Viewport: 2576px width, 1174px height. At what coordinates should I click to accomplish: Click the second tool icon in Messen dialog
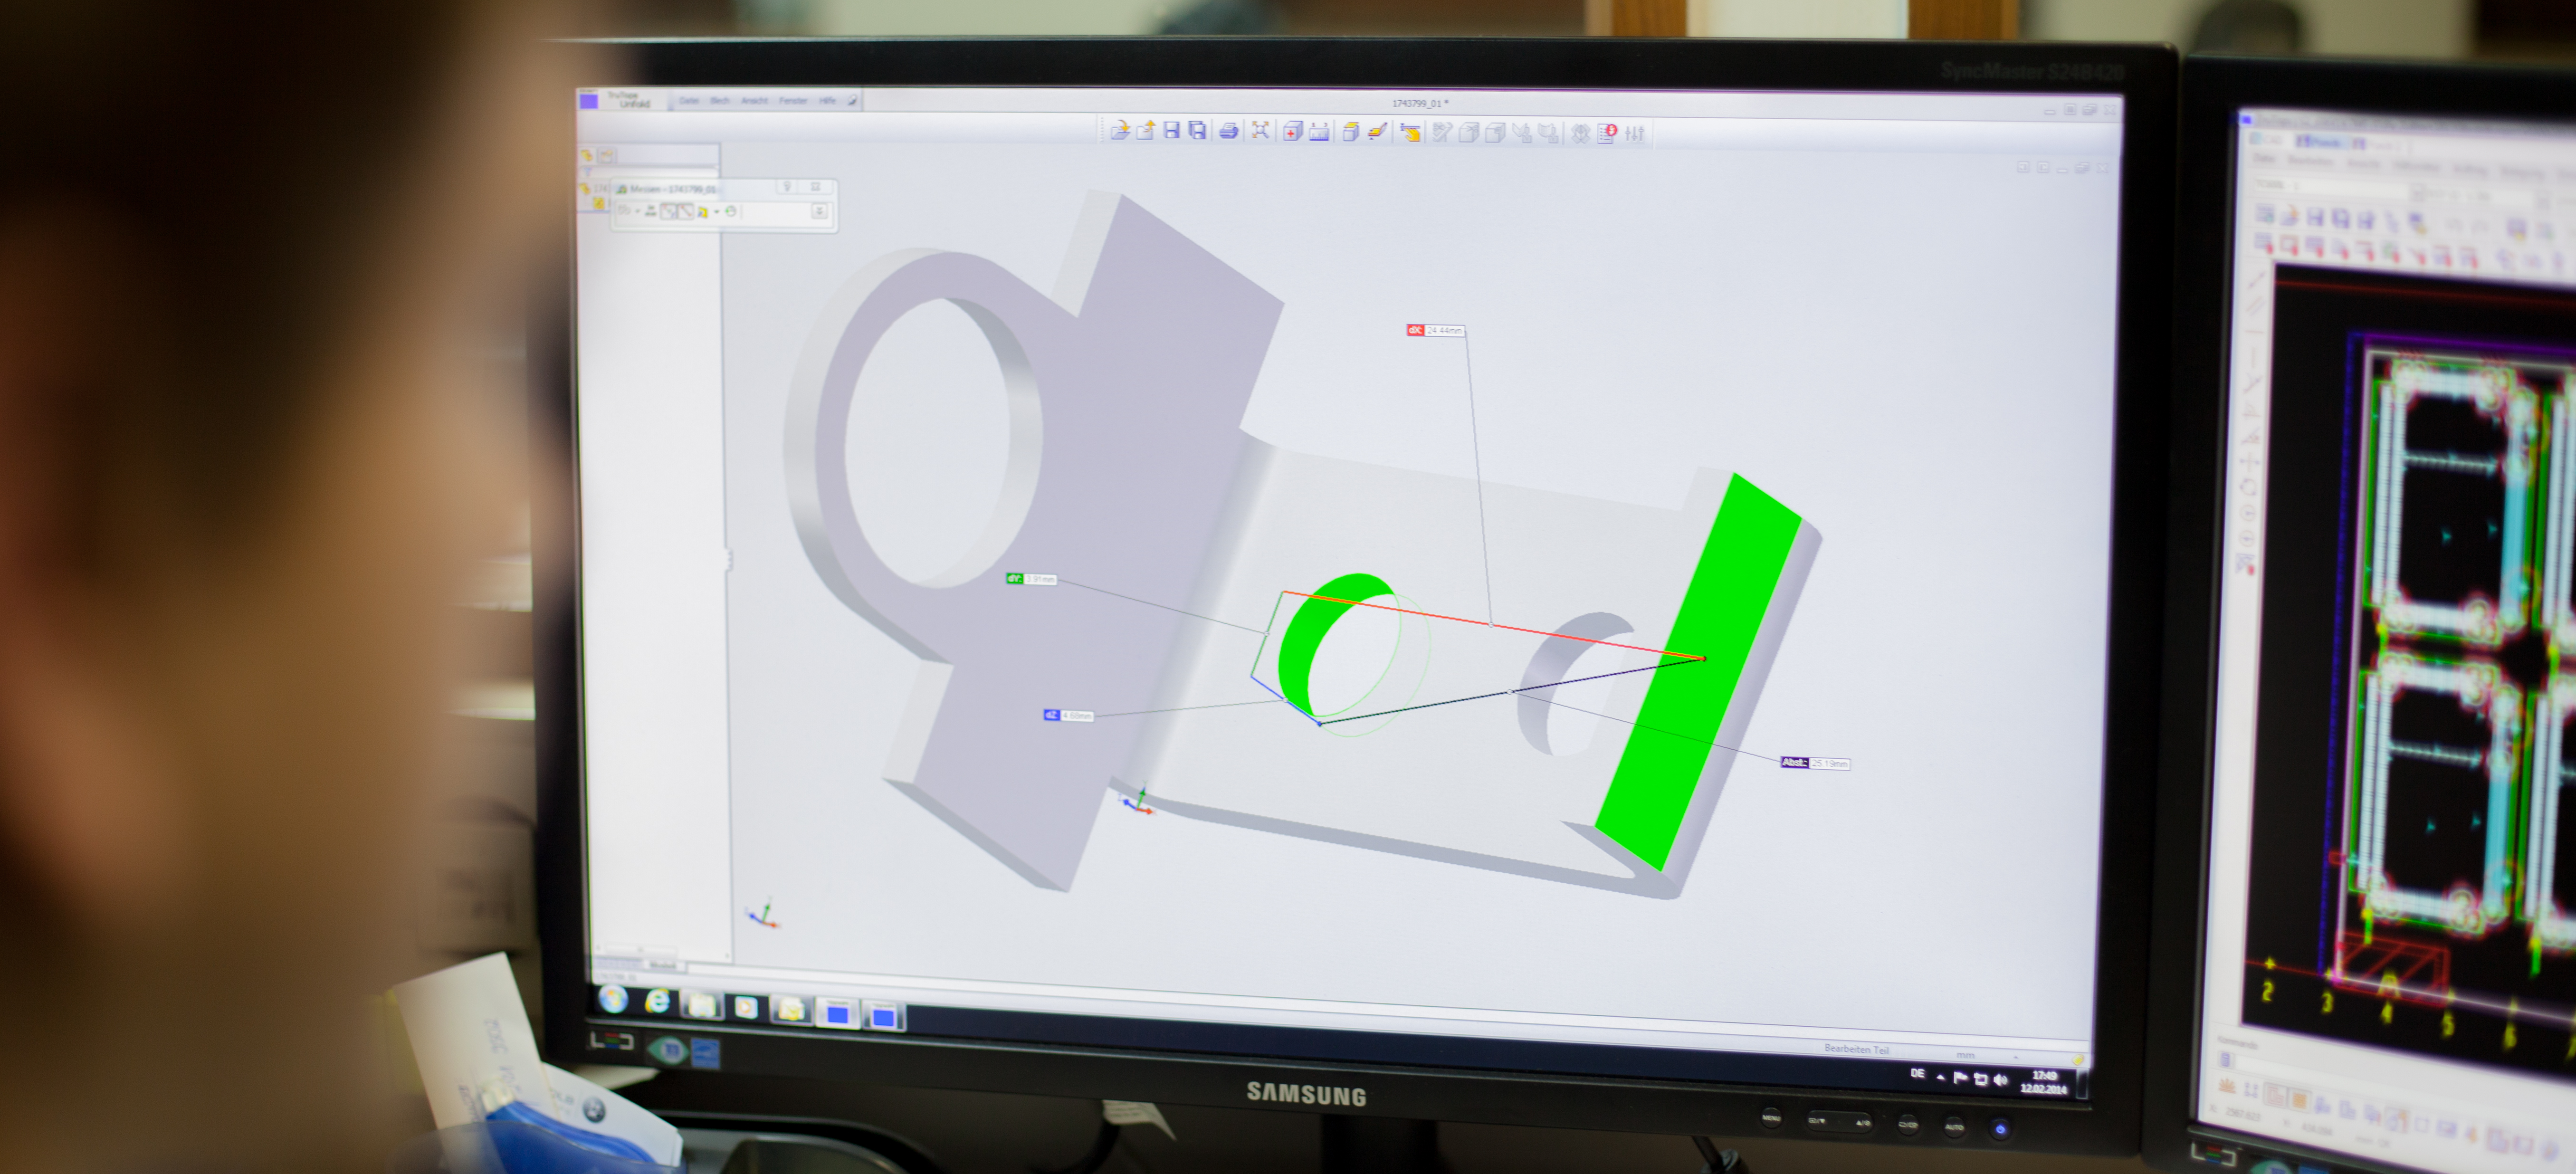(x=650, y=211)
